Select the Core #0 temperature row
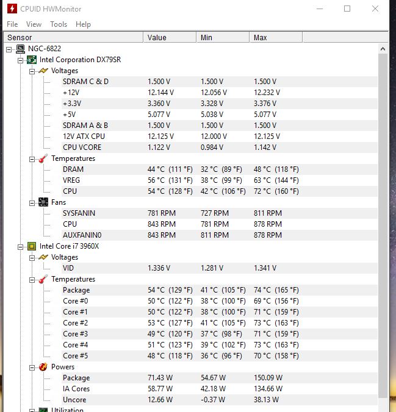Viewport: 396px width, 412px height. pyautogui.click(x=220, y=301)
